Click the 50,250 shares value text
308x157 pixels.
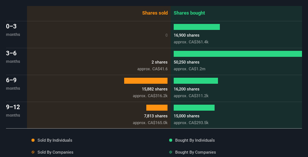coord(186,62)
